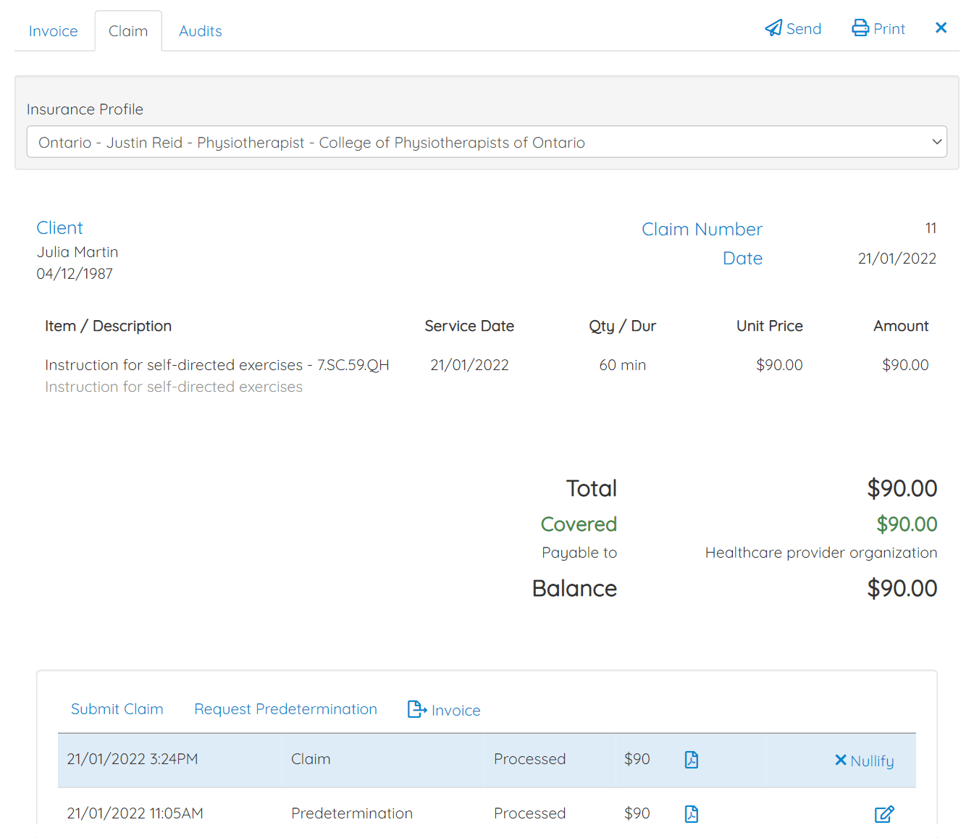This screenshot has height=838, width=974.
Task: Close the claim dialog with X
Action: (941, 28)
